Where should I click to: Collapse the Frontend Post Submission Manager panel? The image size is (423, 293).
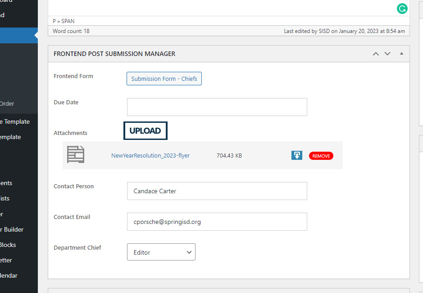pos(401,54)
